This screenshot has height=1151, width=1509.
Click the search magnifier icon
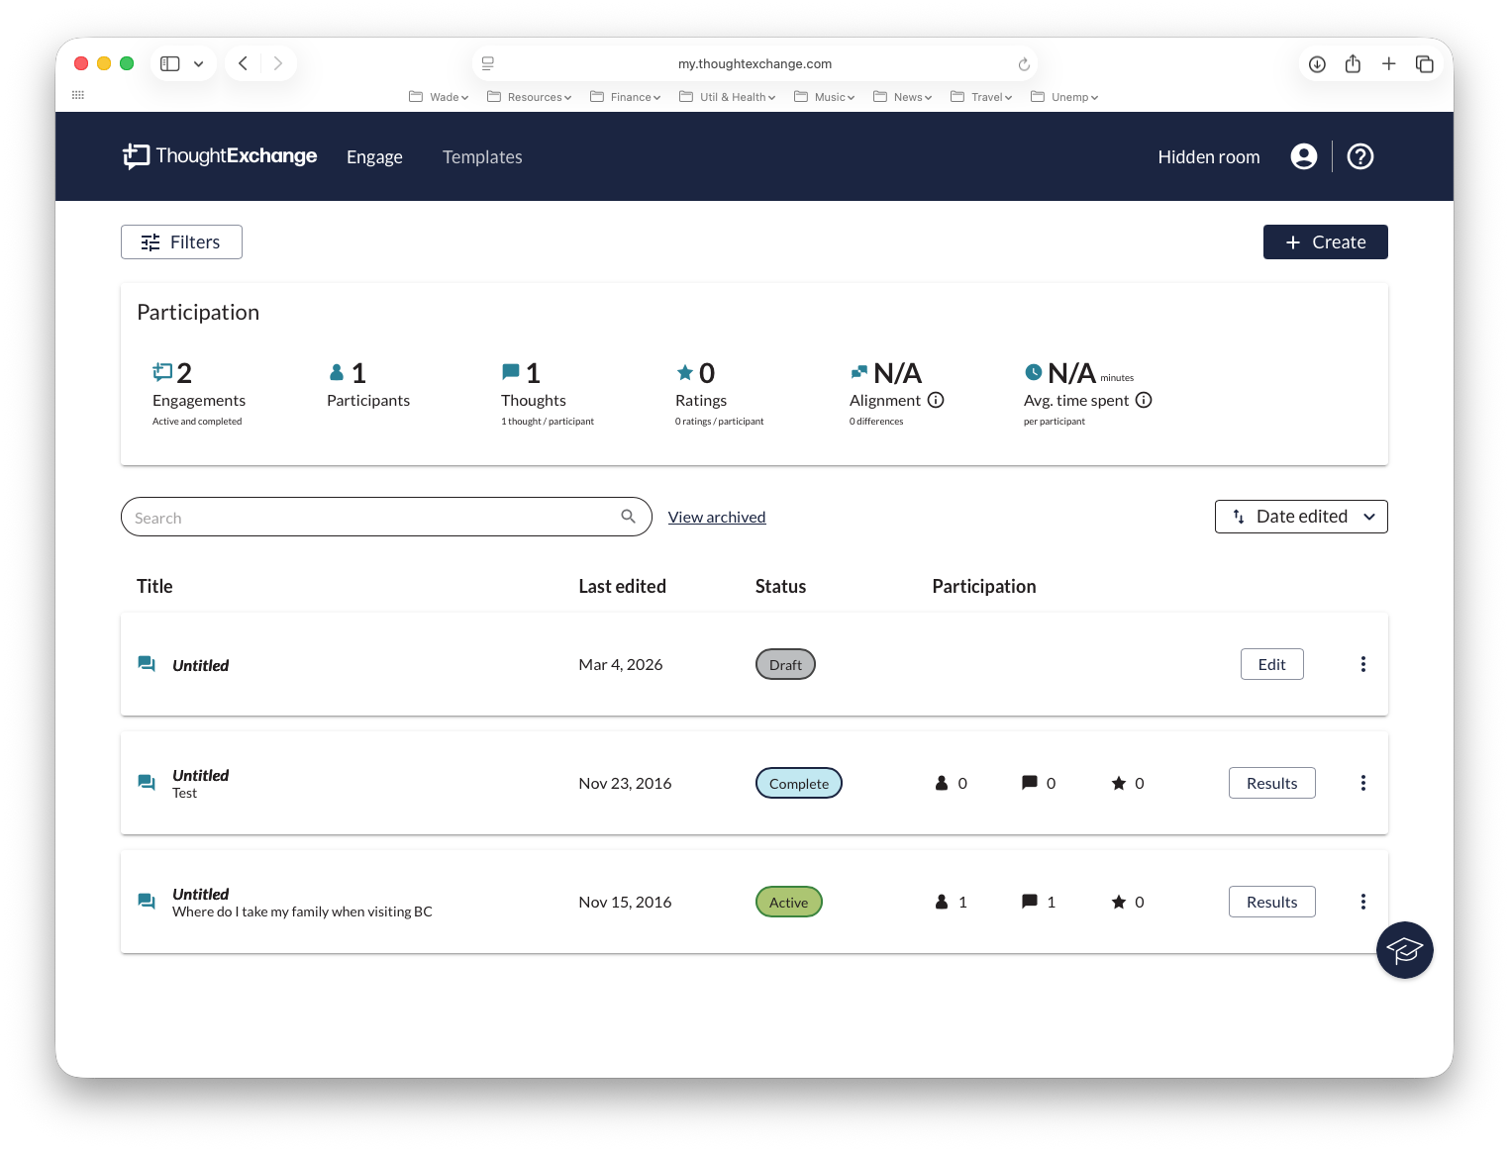pos(628,517)
